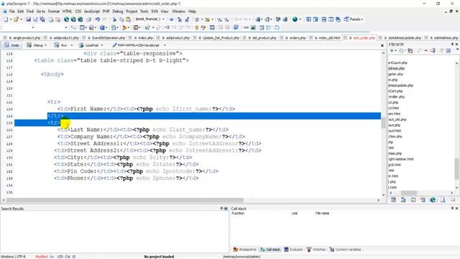Open the File menu

(x=11, y=12)
